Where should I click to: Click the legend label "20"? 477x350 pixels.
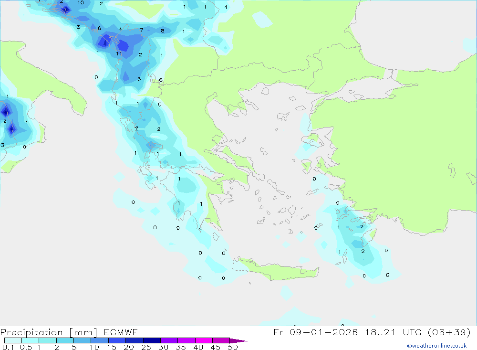[129, 347]
